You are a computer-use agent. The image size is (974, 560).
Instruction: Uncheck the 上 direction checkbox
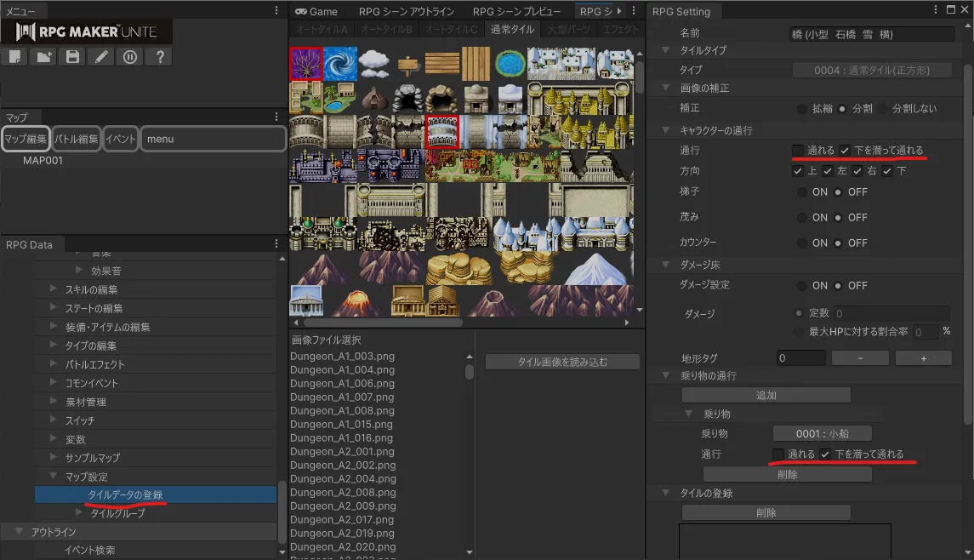[x=798, y=171]
